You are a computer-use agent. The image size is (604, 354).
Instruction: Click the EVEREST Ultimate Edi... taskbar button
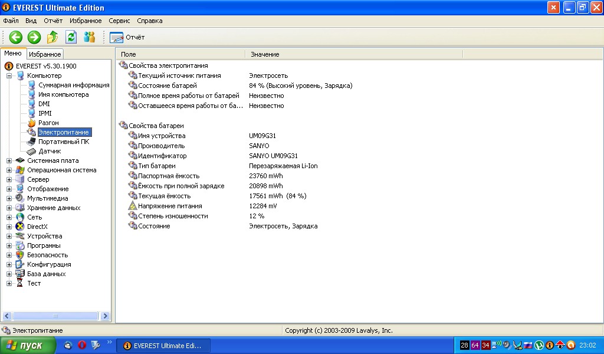point(163,346)
